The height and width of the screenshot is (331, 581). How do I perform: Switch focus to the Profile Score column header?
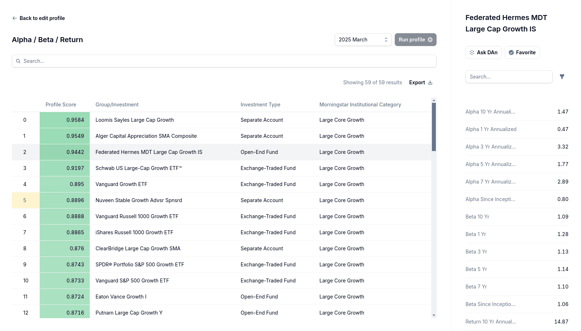point(60,104)
